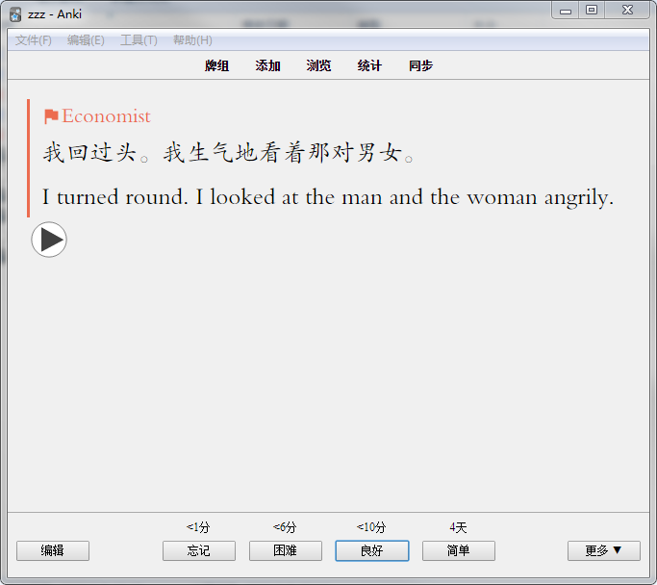Image resolution: width=657 pixels, height=585 pixels.
Task: Click the Economist heading text
Action: point(106,116)
